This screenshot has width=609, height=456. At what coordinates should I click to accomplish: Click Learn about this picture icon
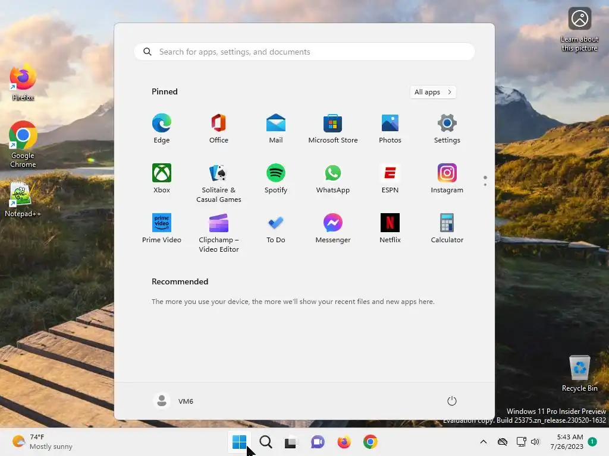[x=579, y=30]
